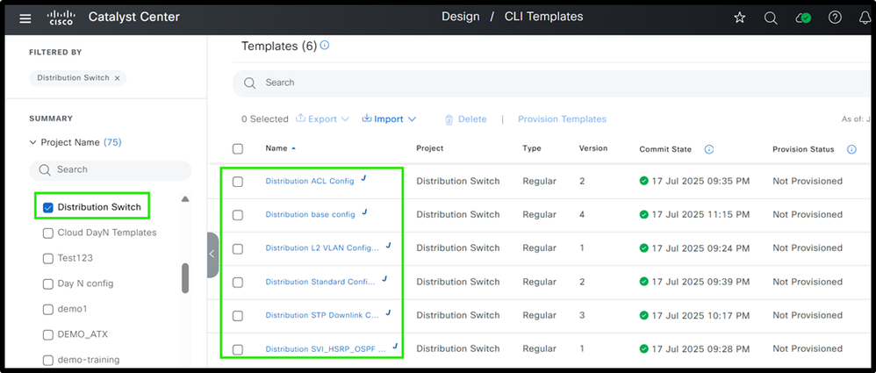
Task: Click J icon beside Distribution STP Downlink
Action: click(x=388, y=312)
